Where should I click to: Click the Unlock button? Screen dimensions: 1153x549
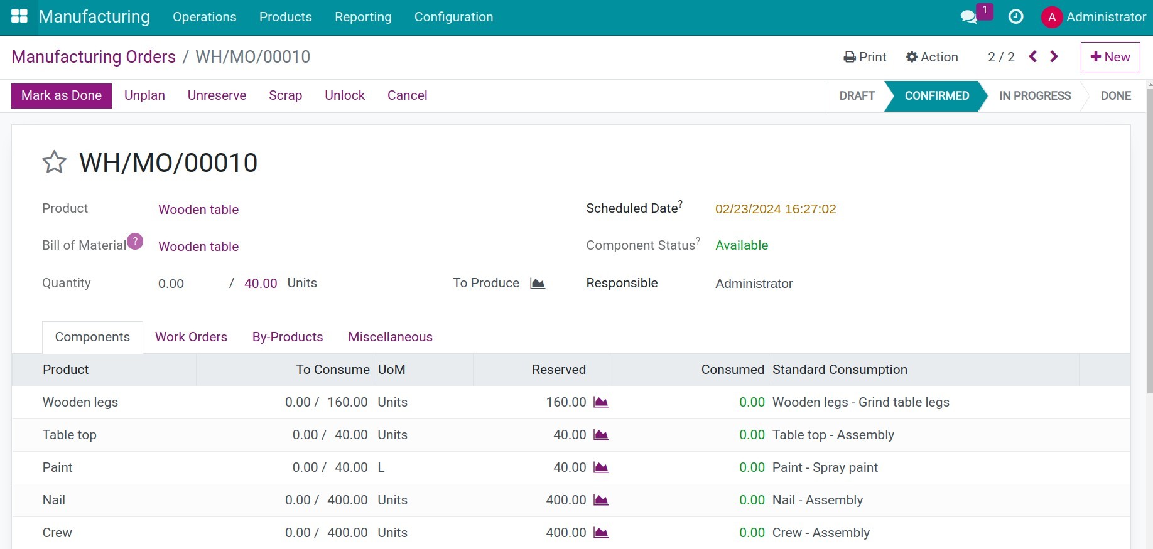coord(345,95)
